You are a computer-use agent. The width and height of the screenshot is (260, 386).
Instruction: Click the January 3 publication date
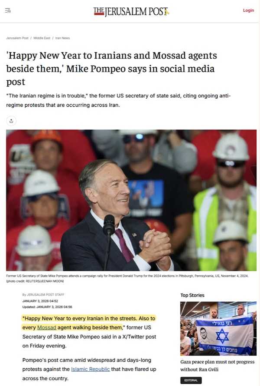coord(40,301)
